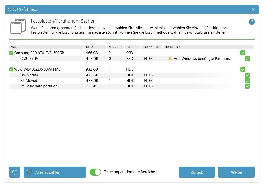Uncheck the E:\(Movie) partition checkbox

[x=247, y=81]
